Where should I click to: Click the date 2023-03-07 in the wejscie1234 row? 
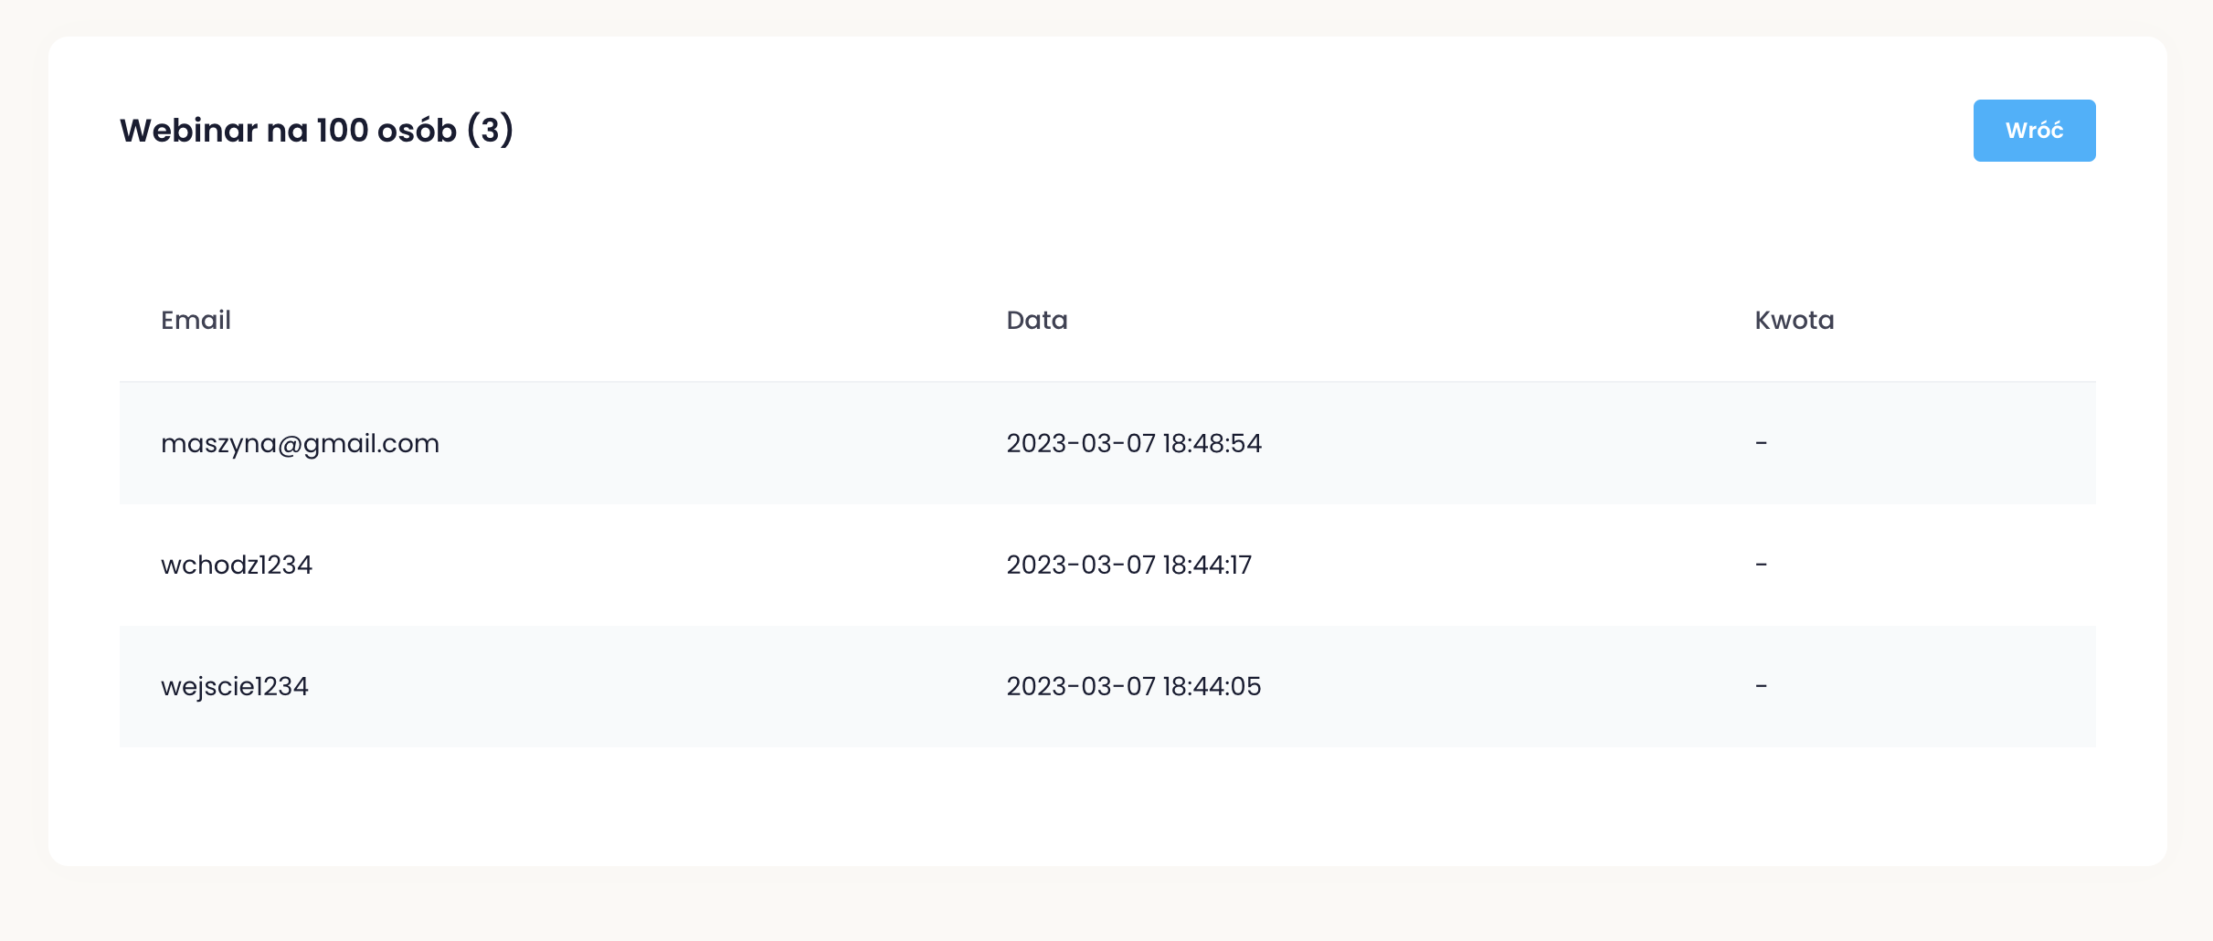click(1081, 687)
